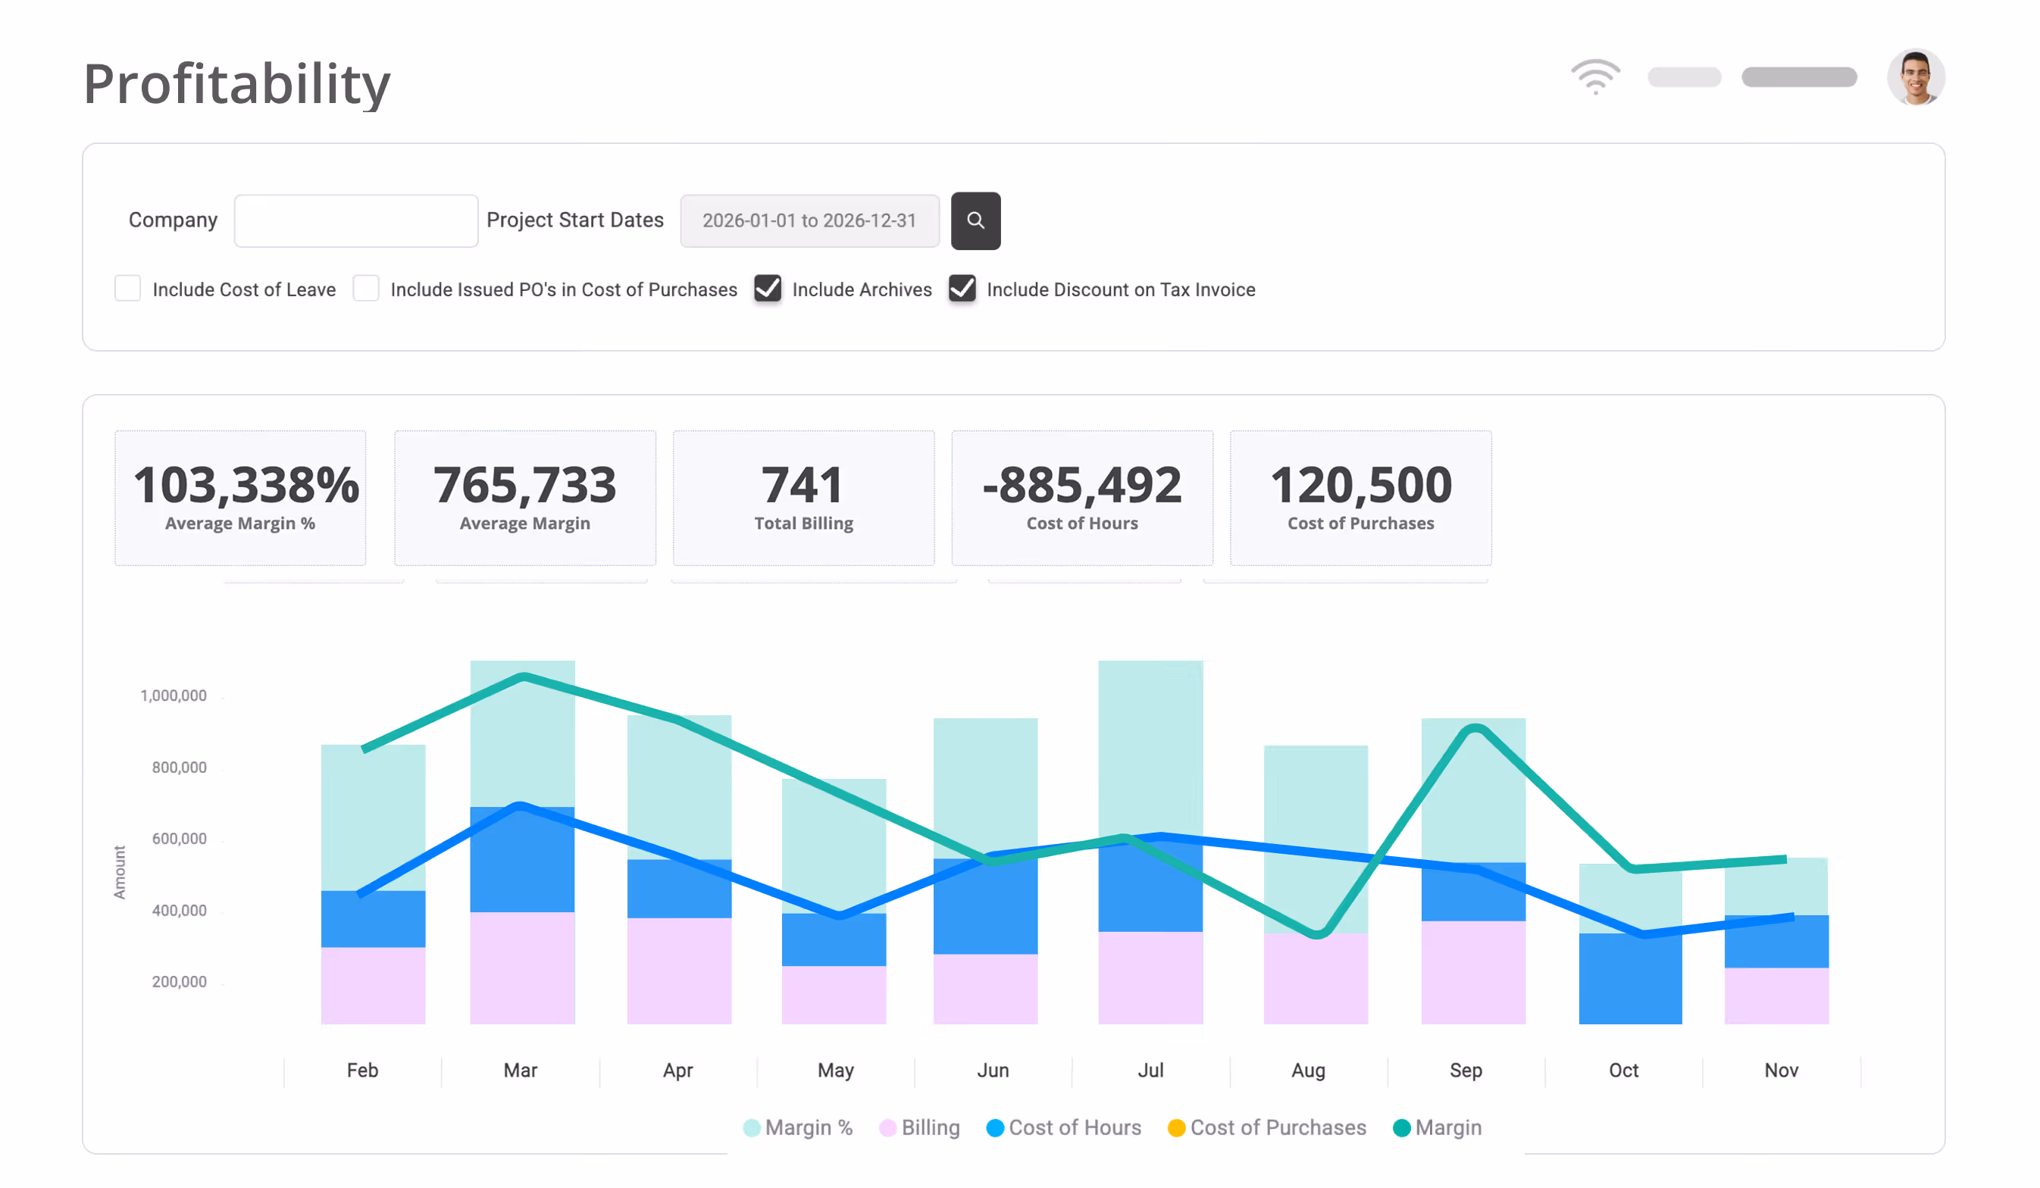Click the 200,000 y-axis value

[179, 982]
